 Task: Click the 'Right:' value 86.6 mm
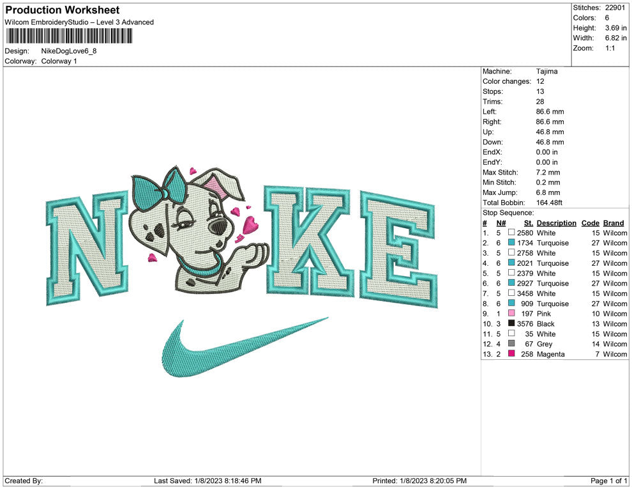[550, 121]
